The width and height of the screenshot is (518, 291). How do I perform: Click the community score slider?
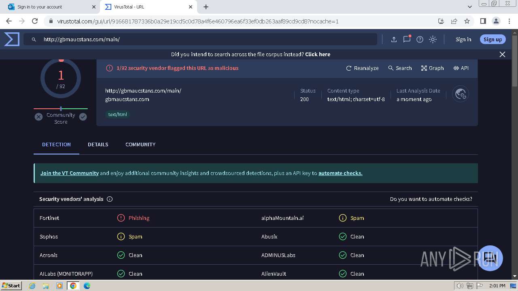coord(61,108)
